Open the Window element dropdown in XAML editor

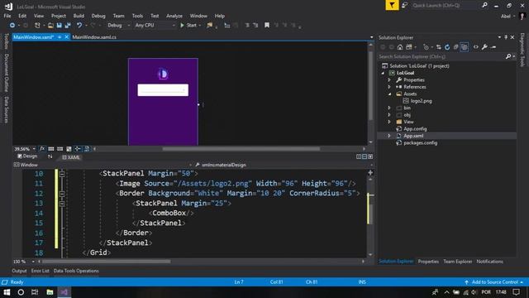tap(102, 165)
